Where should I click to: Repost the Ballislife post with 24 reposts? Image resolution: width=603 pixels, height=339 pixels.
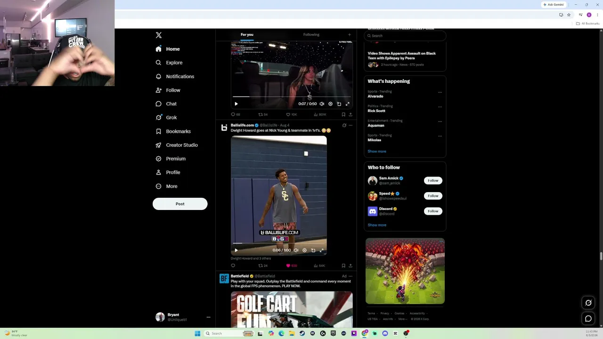[263, 266]
